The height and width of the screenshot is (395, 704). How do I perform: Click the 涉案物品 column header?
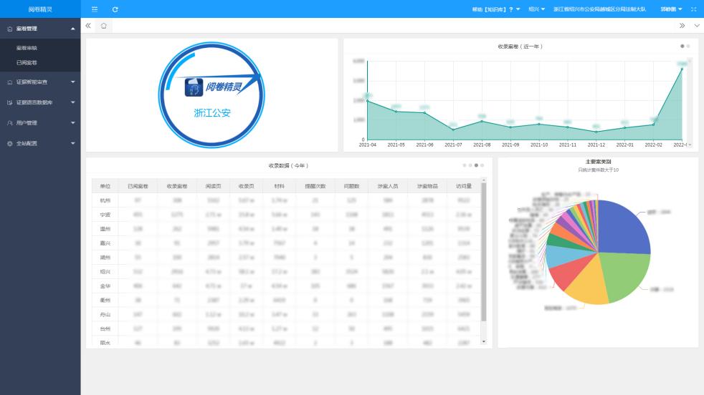427,186
